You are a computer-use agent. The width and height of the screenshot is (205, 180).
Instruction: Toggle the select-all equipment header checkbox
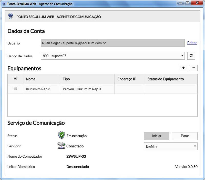click(x=15, y=79)
